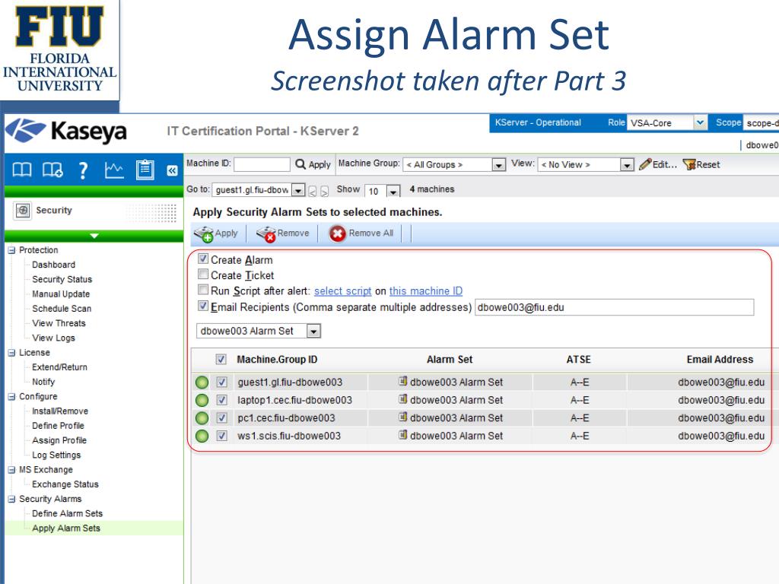Click the Apply alarm set toolbar icon
Image resolution: width=779 pixels, height=584 pixels.
[203, 233]
